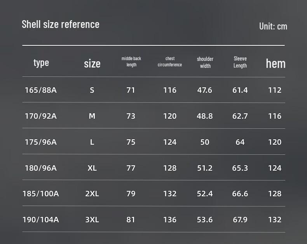Click the 'Sleeve Length' column header
Screen dimensions: 307x244
240,62
